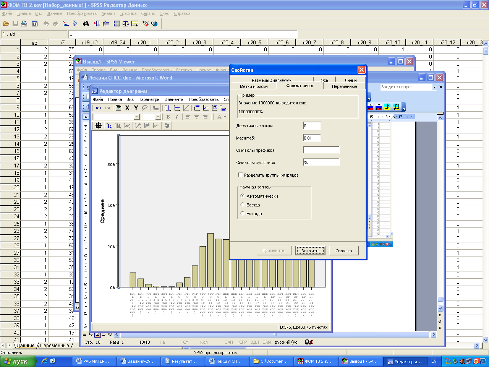Click 'Десятичные знаки' input field
Viewport: 489px width, 367px height.
312,126
